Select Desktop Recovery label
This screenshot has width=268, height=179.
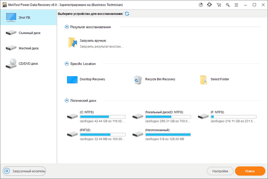93,79
